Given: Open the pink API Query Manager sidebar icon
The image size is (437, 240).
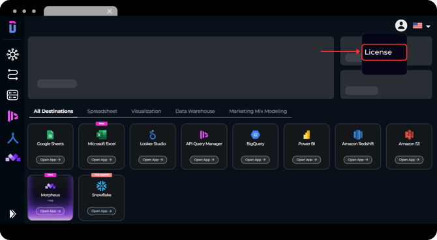Looking at the screenshot, I should [x=12, y=116].
